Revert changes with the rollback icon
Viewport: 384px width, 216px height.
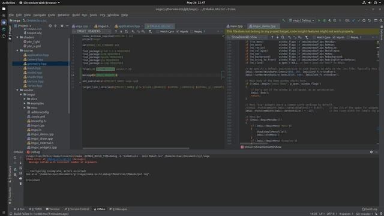(370, 20)
